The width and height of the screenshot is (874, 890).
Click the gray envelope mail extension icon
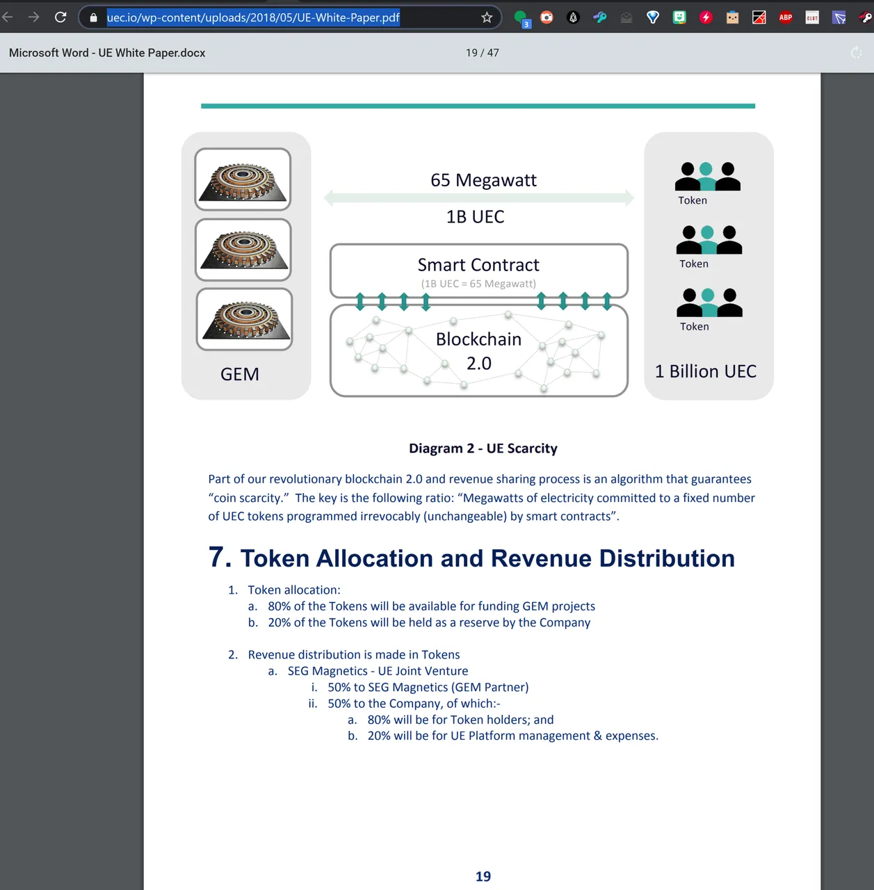point(626,17)
